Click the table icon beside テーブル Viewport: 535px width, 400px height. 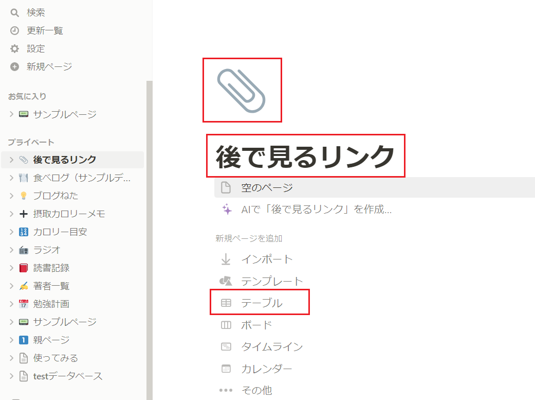click(226, 303)
